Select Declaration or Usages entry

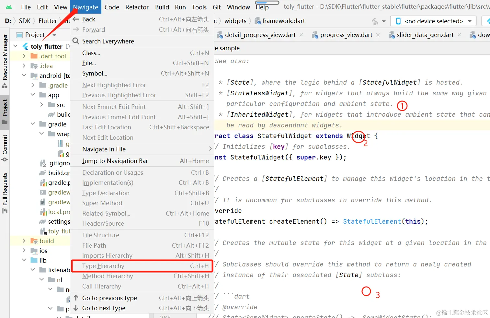click(142, 172)
